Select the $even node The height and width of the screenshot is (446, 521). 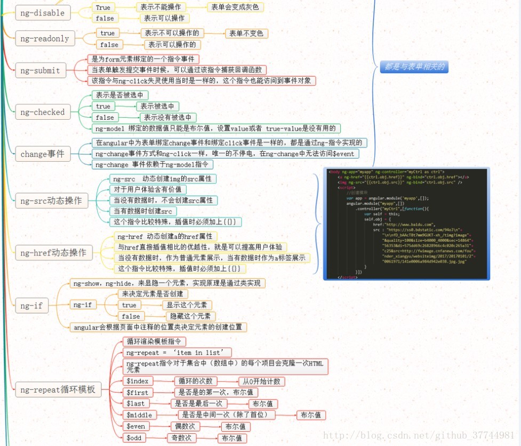[x=136, y=426]
